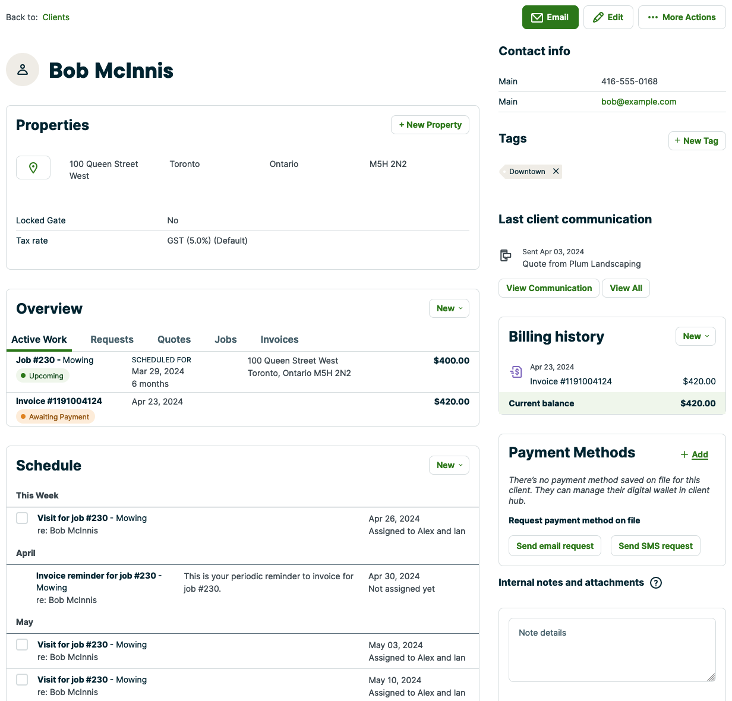This screenshot has width=732, height=701.
Task: Click the property map pin icon
Action: (33, 168)
